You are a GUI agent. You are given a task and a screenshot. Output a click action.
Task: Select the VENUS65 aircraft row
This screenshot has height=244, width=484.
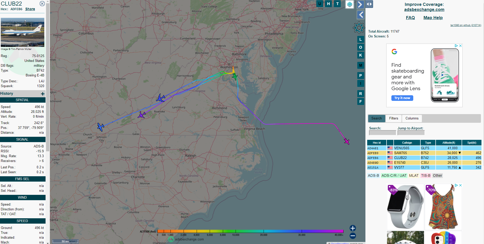424,148
